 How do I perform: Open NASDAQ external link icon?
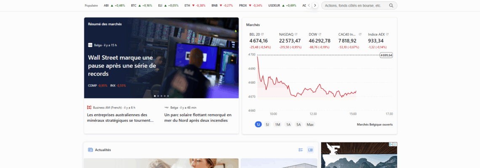point(296,34)
